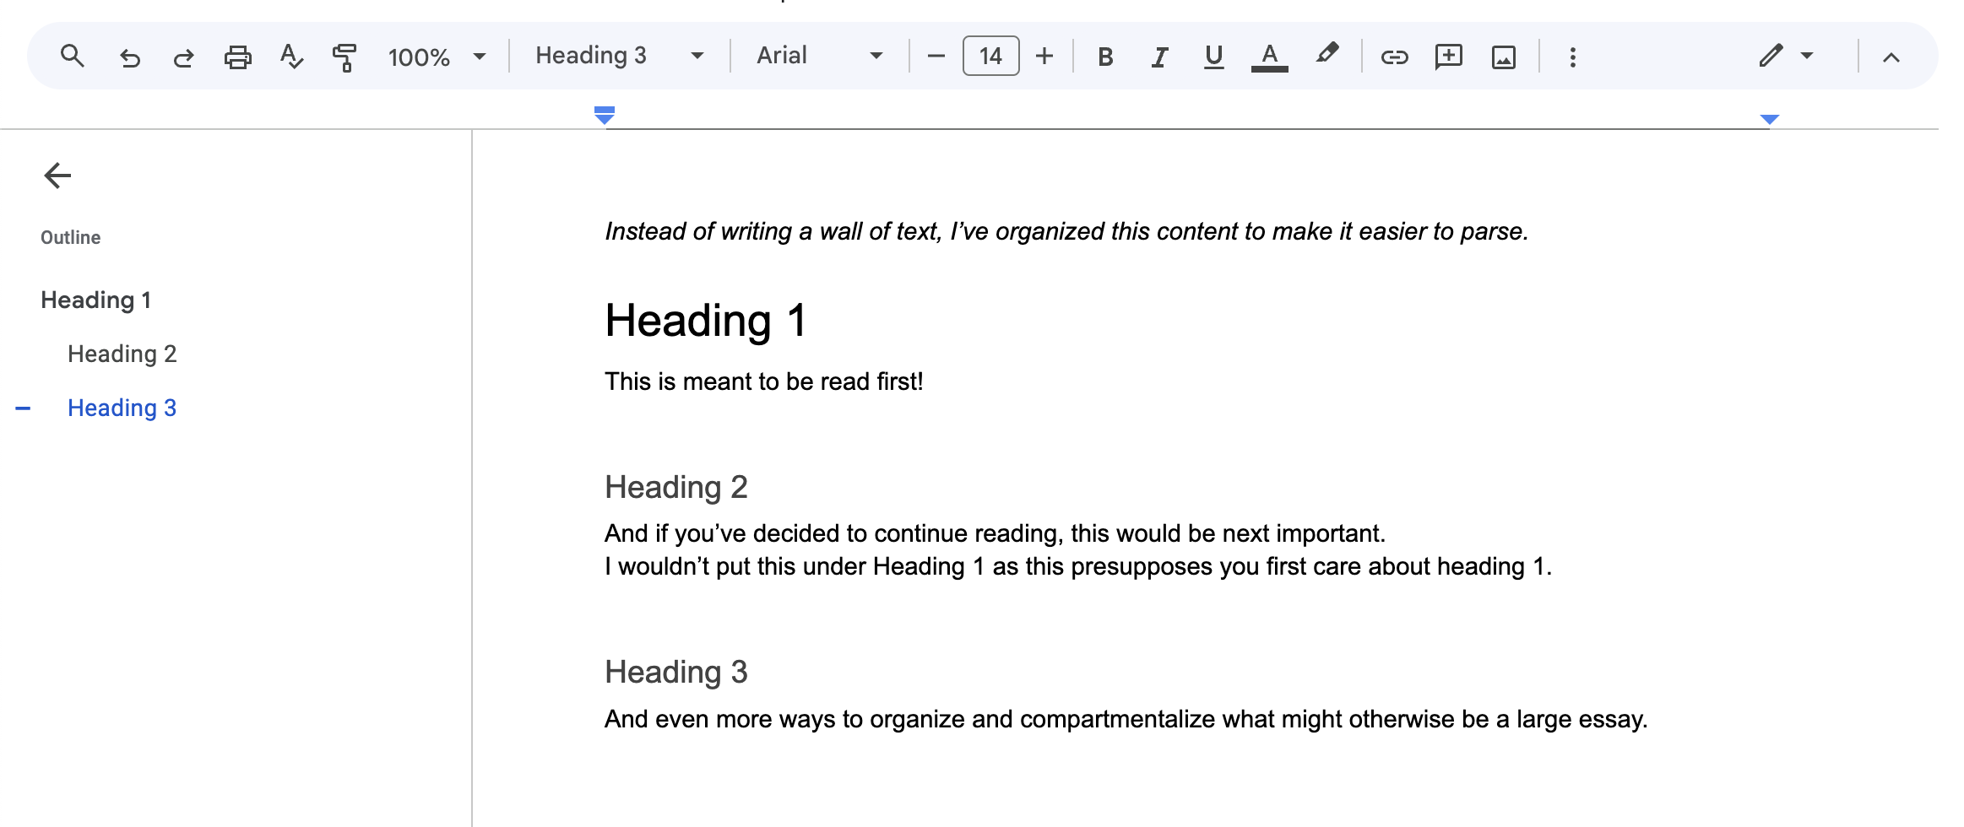Add a comment using comment icon
Image resolution: width=1964 pixels, height=827 pixels.
point(1448,57)
